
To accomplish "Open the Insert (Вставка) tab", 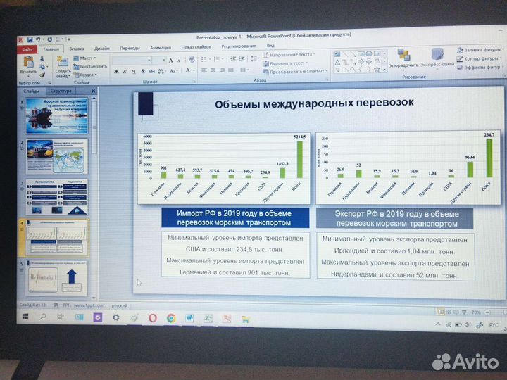I will pos(77,49).
